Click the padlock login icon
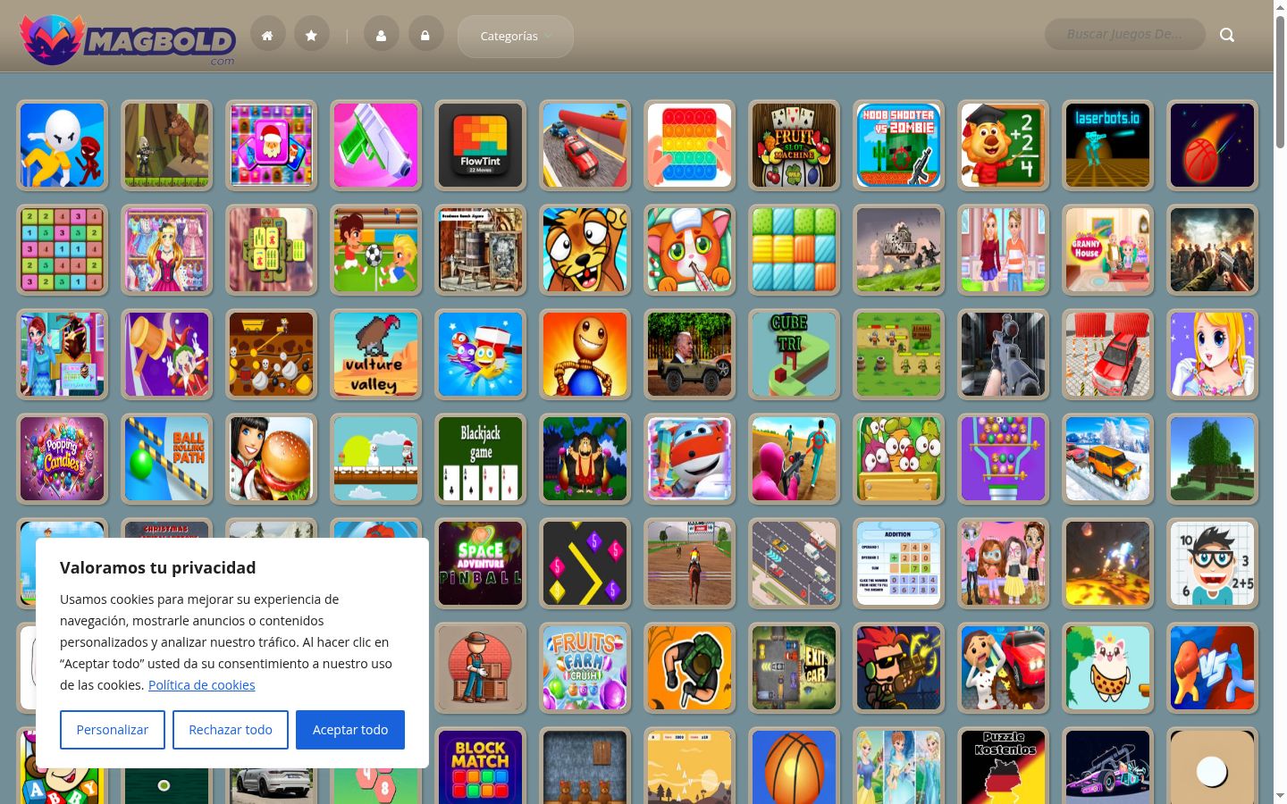This screenshot has height=804, width=1287. tap(425, 35)
